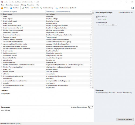Viewport: 135px width, 125px height.
Task: Save the catalog with the Speichern icon
Action: click(11, 8)
